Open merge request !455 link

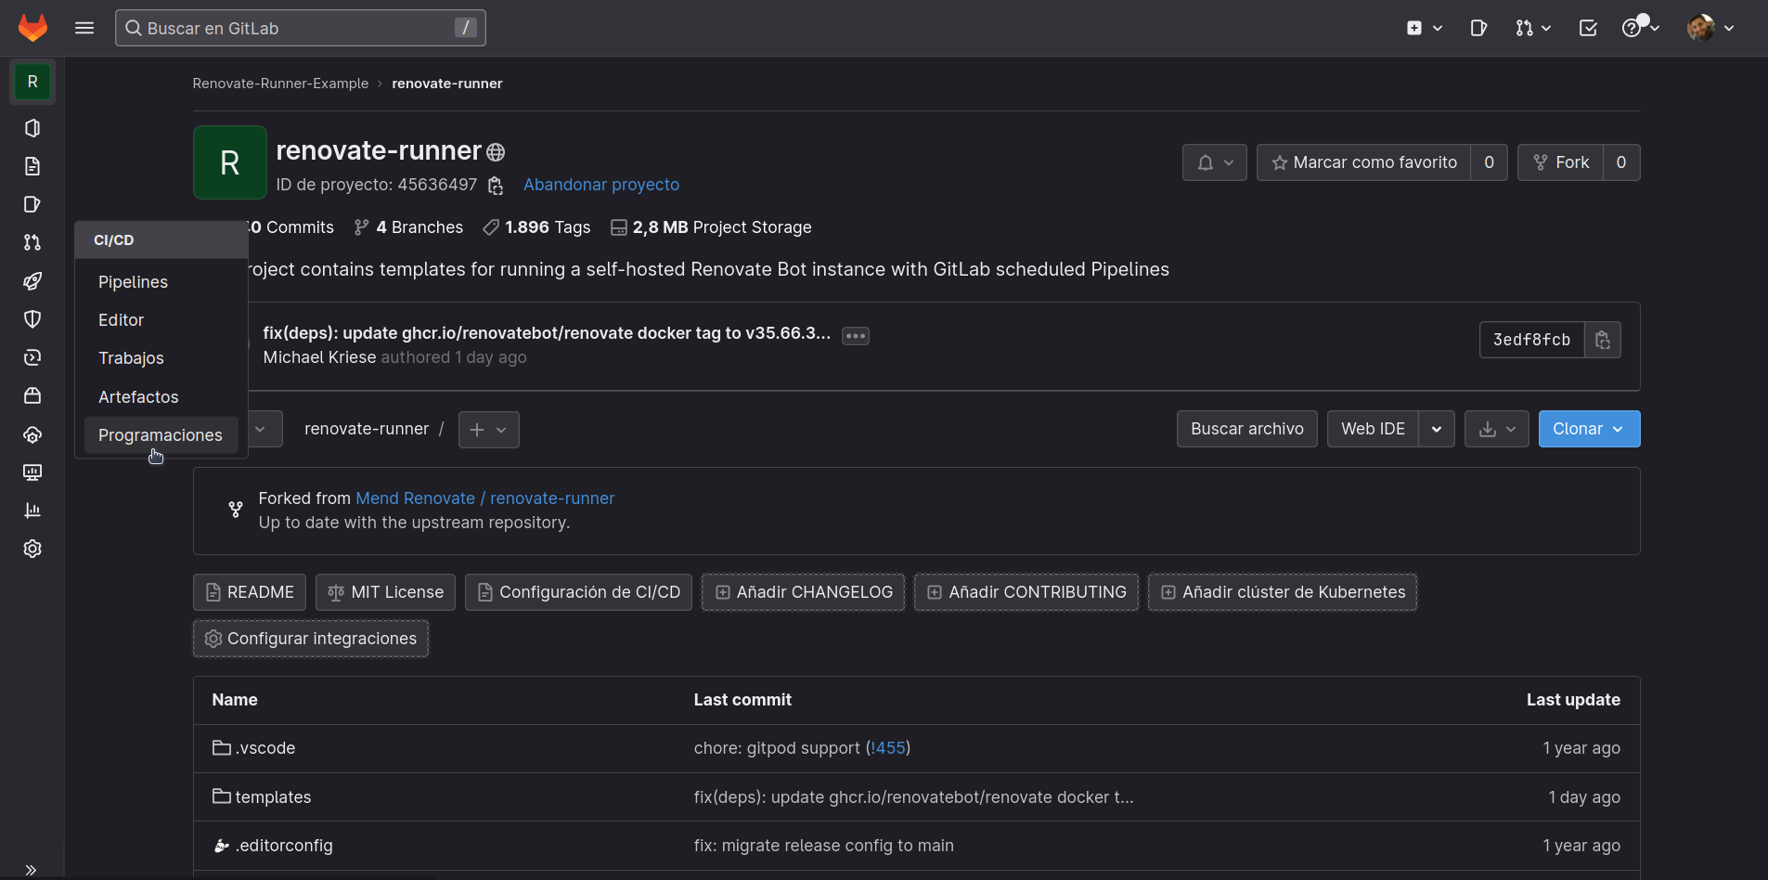(888, 748)
